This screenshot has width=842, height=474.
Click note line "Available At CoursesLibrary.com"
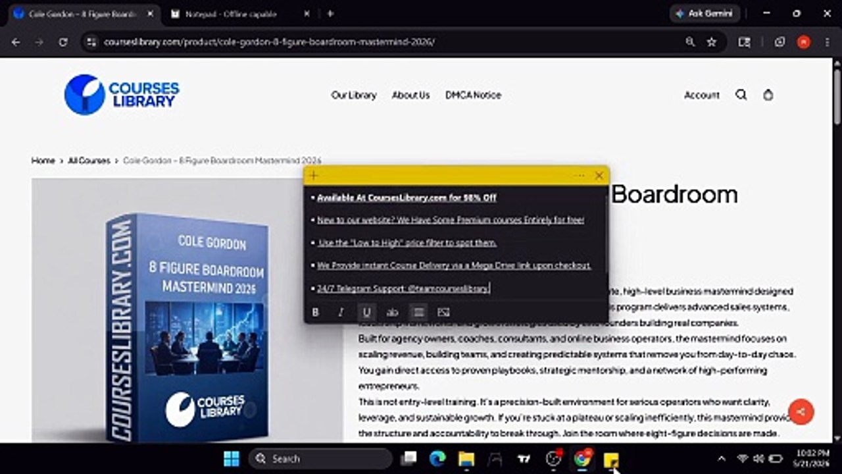pos(407,197)
